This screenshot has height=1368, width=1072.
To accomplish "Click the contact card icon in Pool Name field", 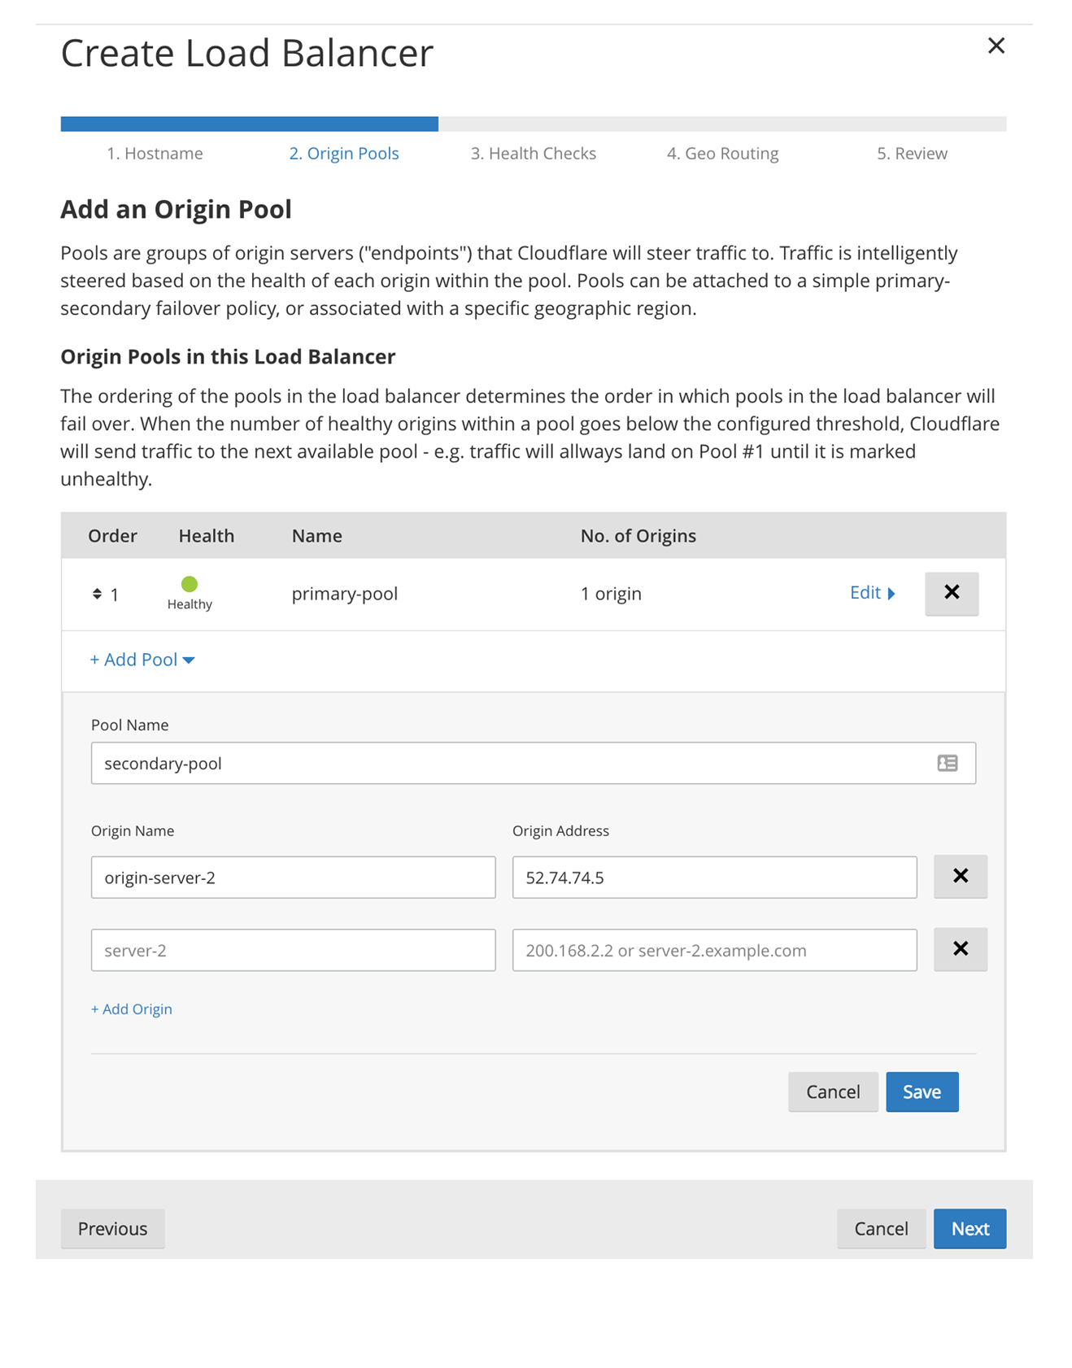I will click(947, 763).
